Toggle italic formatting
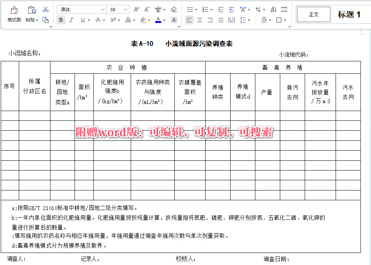 (x=71, y=20)
